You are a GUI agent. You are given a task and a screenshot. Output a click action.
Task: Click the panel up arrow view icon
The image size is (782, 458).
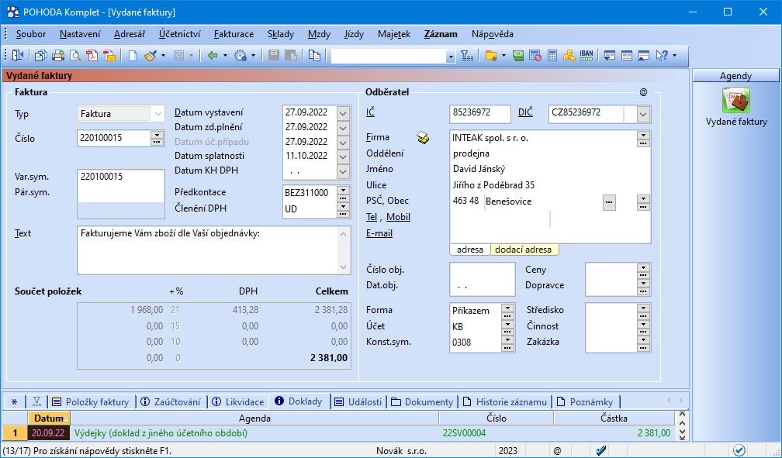point(643,56)
